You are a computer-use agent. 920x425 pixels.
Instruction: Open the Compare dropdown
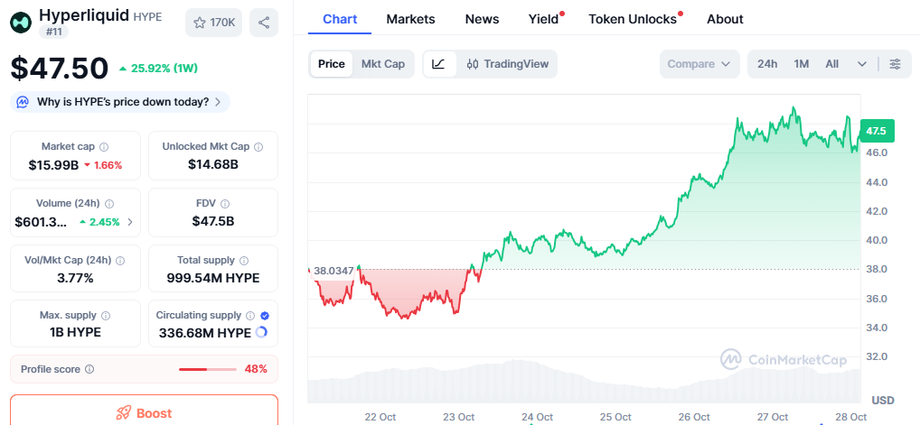click(699, 64)
